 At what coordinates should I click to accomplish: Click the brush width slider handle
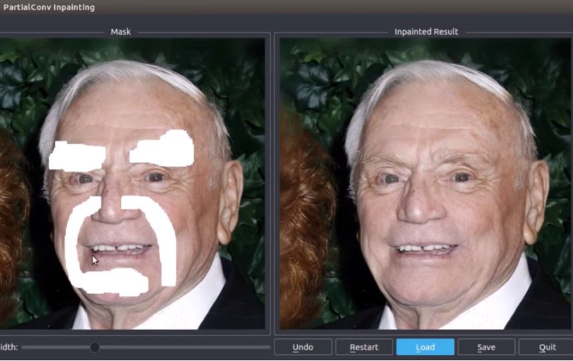click(x=95, y=347)
